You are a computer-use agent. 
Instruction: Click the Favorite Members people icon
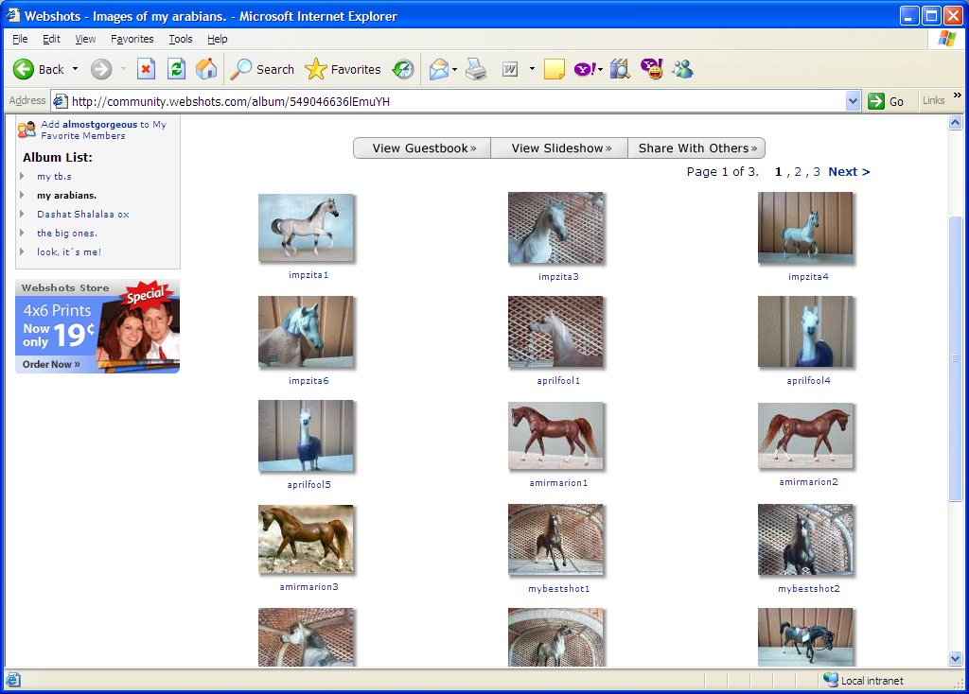26,129
